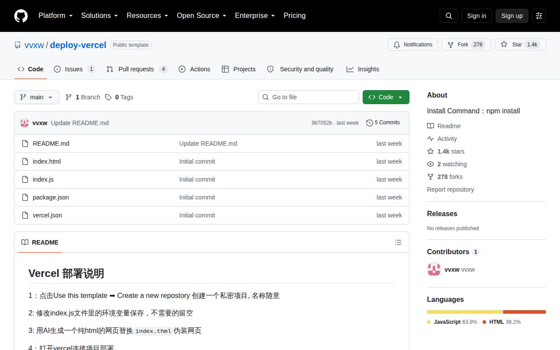Switch to the Projects tab
Screen dimensions: 560x350
pos(238,69)
